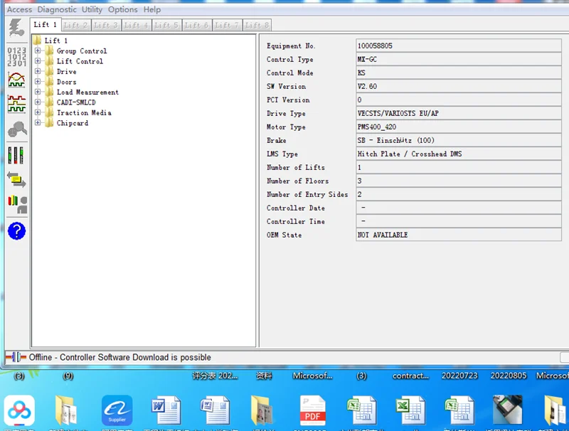Open the analog curve graph tool

(16, 80)
